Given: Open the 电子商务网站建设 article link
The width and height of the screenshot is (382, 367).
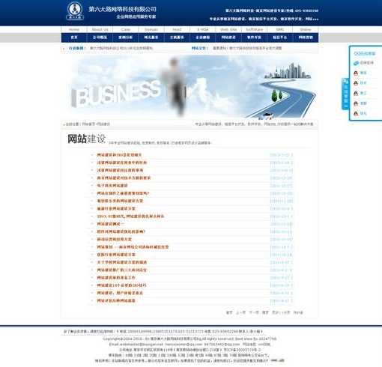Looking at the screenshot, I should tap(112, 186).
